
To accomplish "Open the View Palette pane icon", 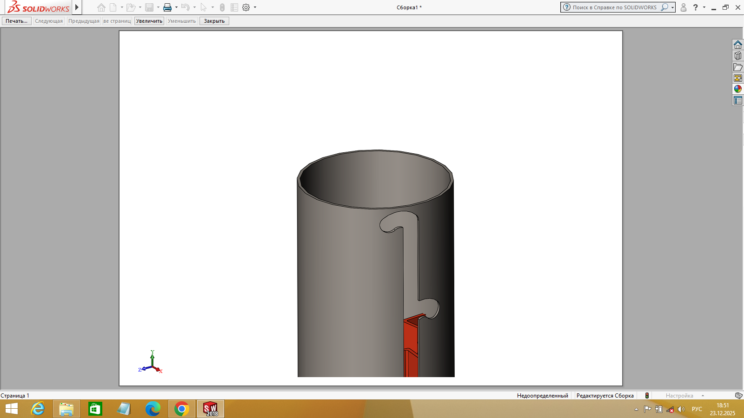I will [738, 78].
